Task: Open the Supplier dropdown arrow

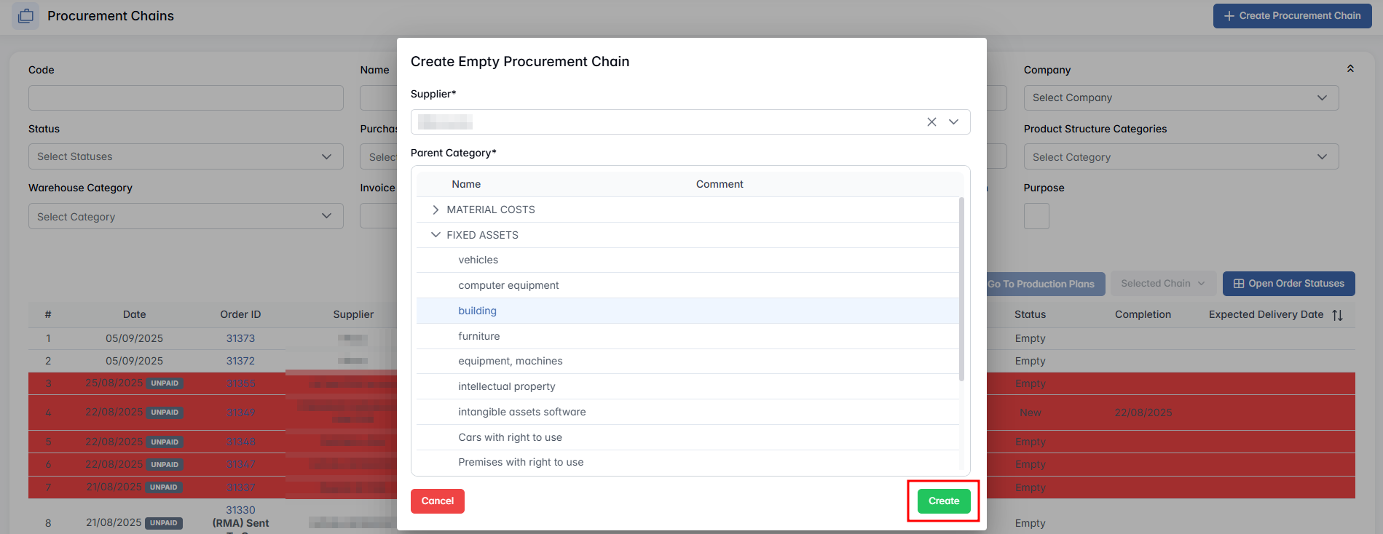Action: [953, 122]
